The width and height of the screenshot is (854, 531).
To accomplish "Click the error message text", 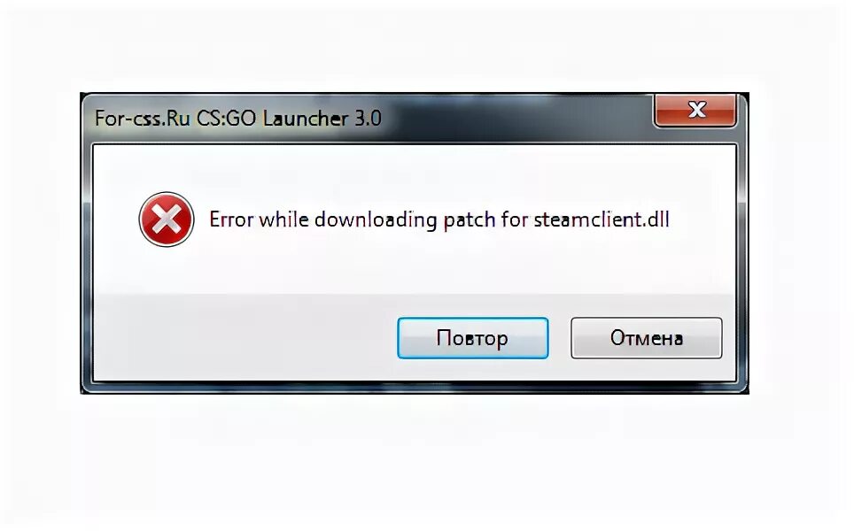I will tap(439, 219).
